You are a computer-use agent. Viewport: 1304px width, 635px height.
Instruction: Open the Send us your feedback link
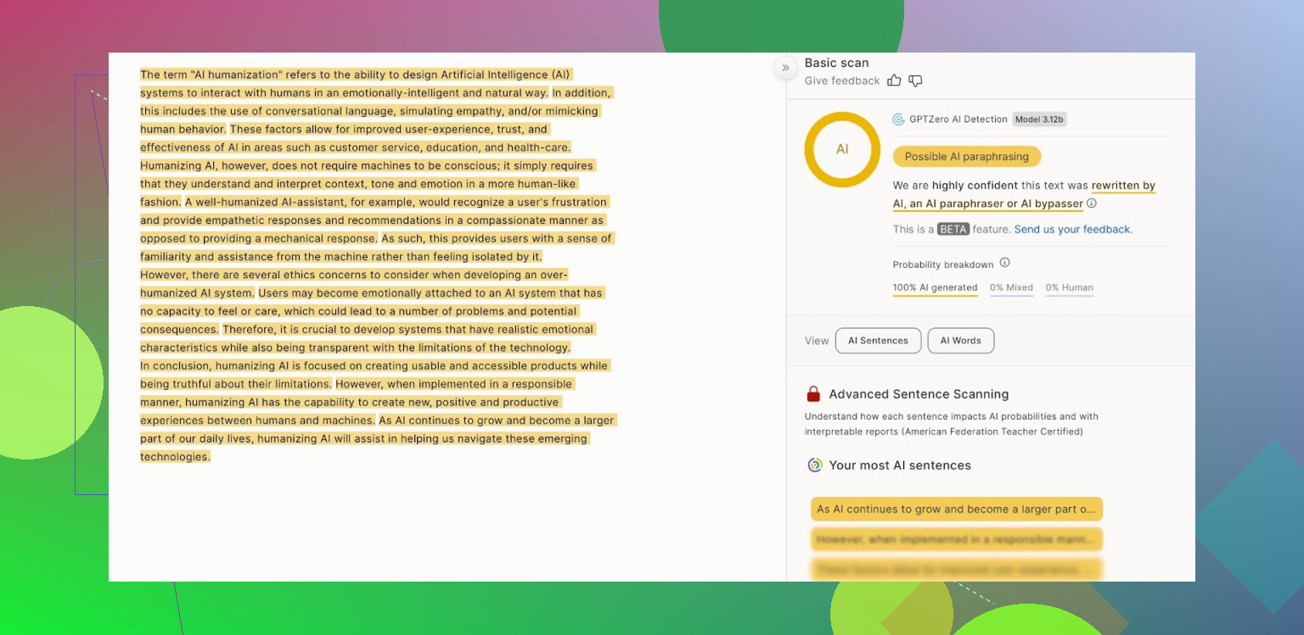click(x=1073, y=230)
